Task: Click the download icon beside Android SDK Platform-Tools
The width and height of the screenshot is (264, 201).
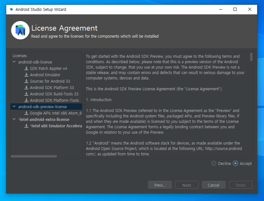Action: 26,100
